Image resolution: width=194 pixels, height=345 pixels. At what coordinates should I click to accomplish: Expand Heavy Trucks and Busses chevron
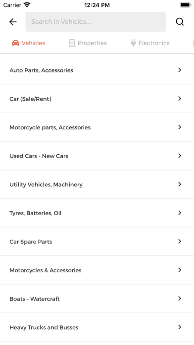point(180,327)
